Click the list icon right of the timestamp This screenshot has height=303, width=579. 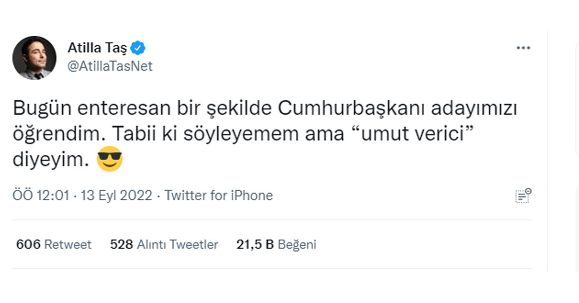[x=523, y=195]
